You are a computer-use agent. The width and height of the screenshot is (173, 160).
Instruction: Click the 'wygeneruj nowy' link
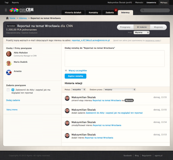pos(153,41)
